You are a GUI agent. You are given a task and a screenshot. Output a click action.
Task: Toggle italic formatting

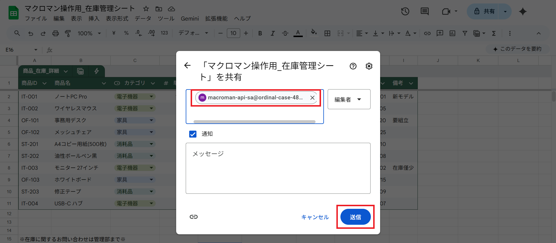(x=273, y=33)
